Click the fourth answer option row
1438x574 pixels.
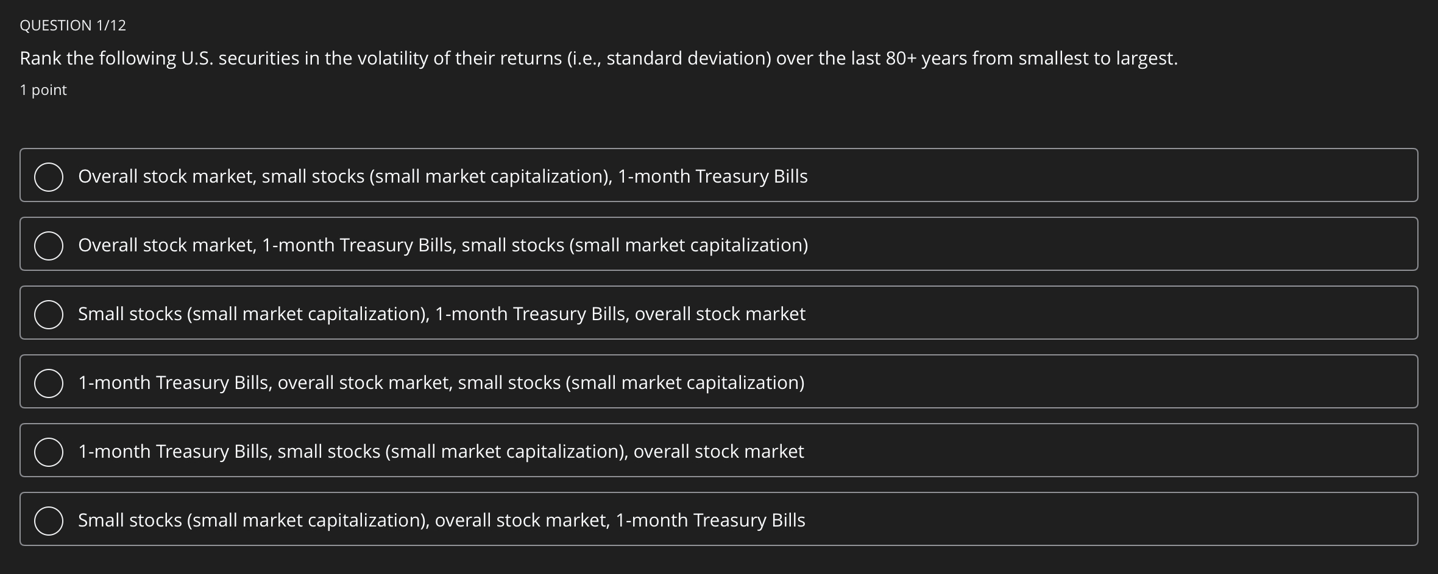719,382
